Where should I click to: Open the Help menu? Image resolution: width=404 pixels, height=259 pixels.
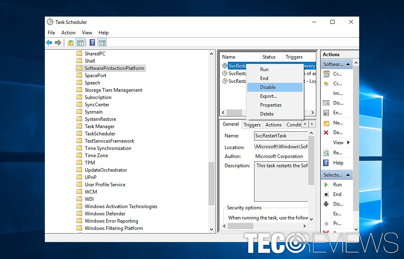pyautogui.click(x=103, y=33)
